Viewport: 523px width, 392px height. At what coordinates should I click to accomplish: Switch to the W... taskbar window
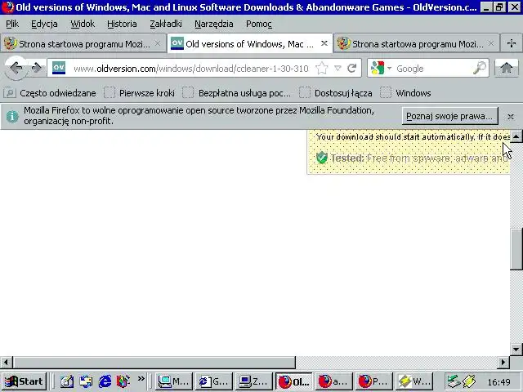click(x=413, y=381)
